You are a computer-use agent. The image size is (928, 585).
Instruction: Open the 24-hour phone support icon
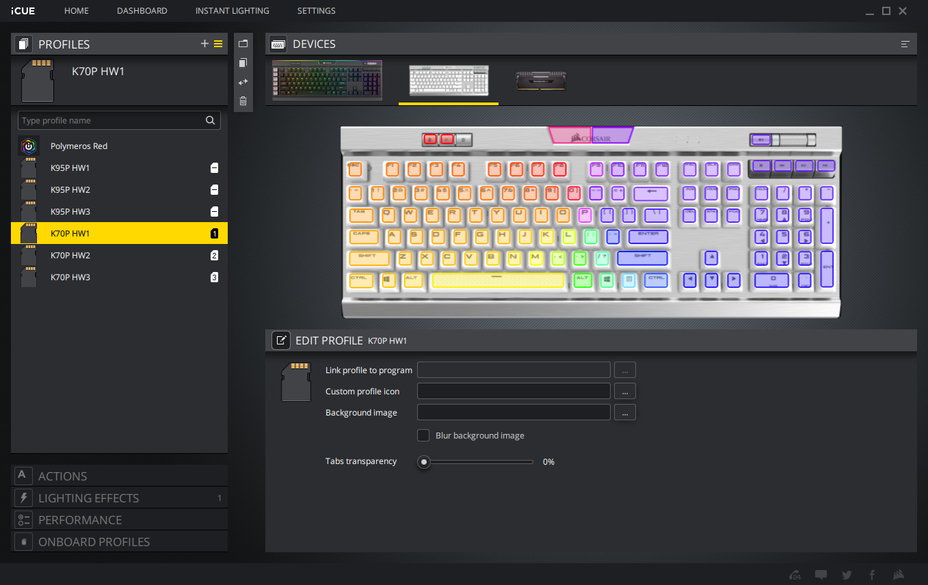[x=795, y=575]
